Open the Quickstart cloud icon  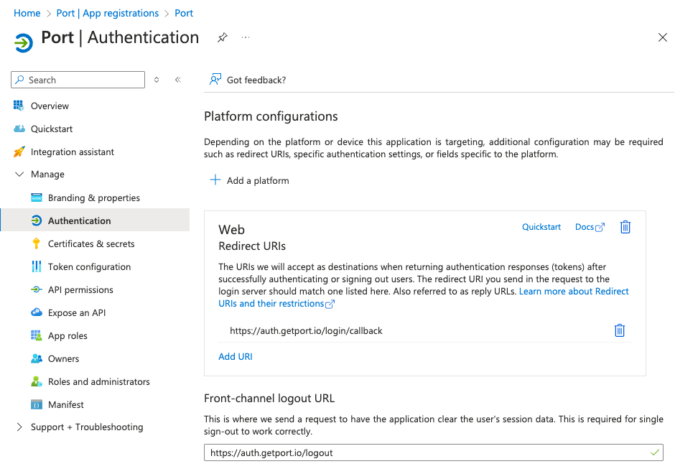19,129
